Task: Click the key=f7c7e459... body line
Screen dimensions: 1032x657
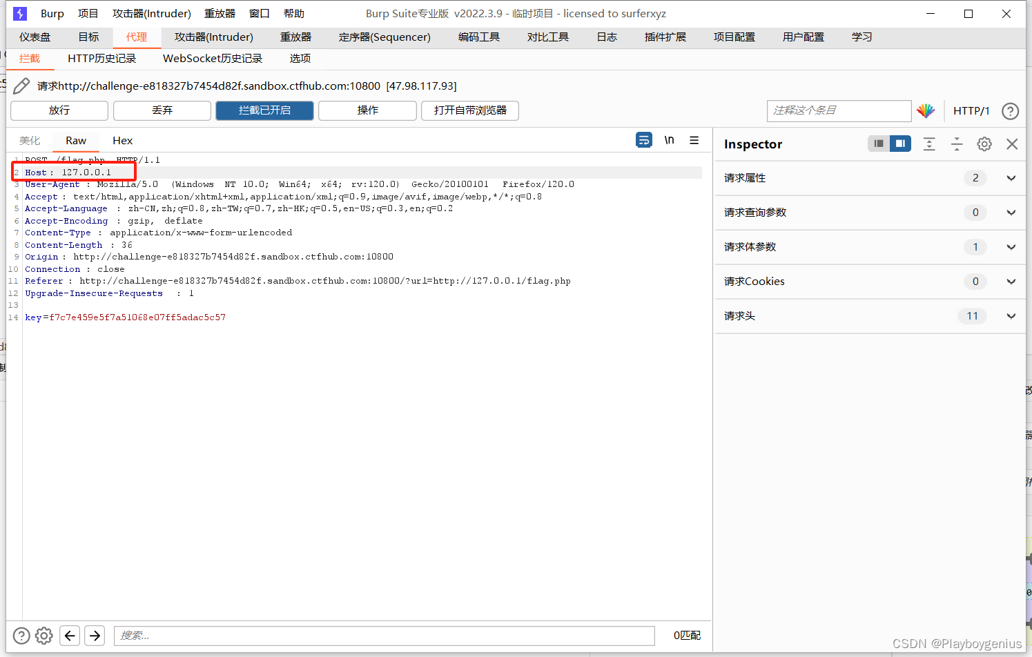Action: 126,317
